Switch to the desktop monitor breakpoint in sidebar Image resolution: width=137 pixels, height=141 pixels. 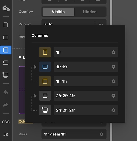5,75
